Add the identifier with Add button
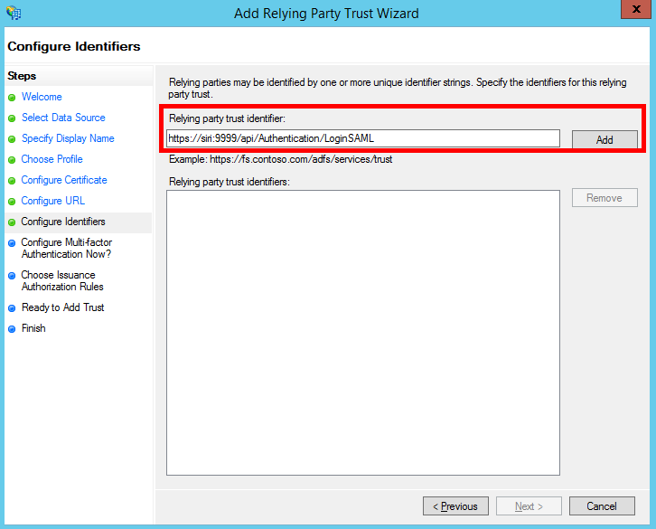This screenshot has width=656, height=529. click(604, 139)
